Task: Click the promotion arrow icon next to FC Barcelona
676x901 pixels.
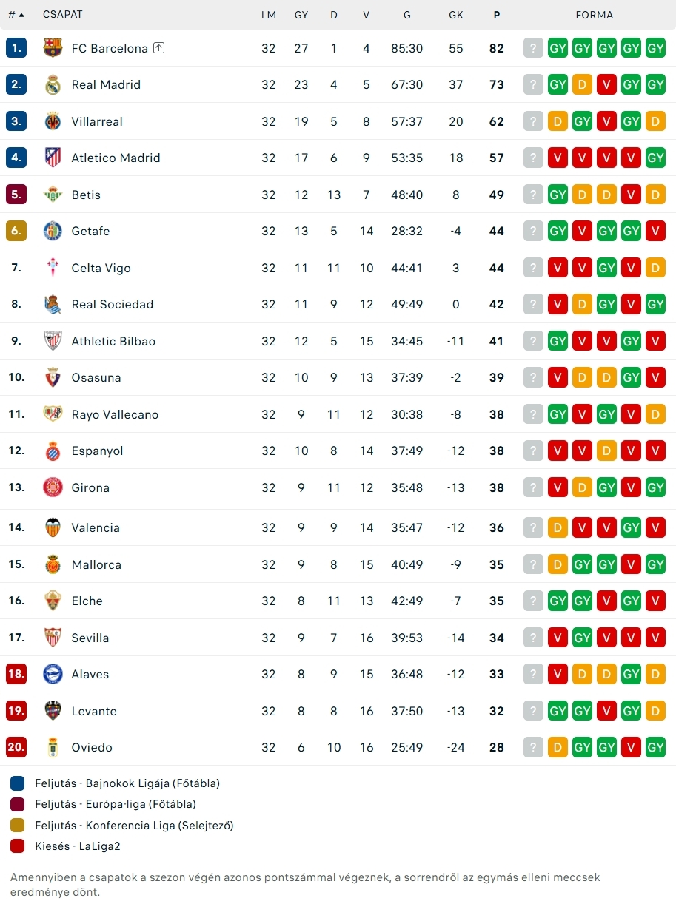Action: (159, 48)
